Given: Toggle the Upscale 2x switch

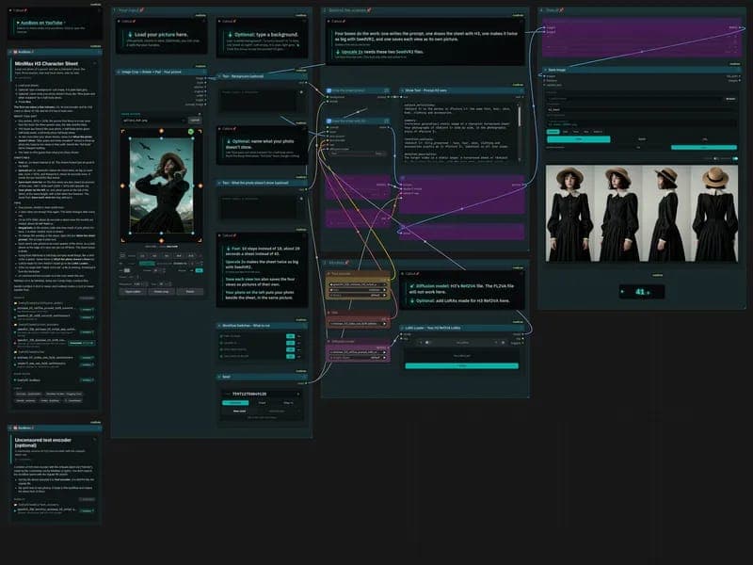Looking at the screenshot, I should coord(291,343).
